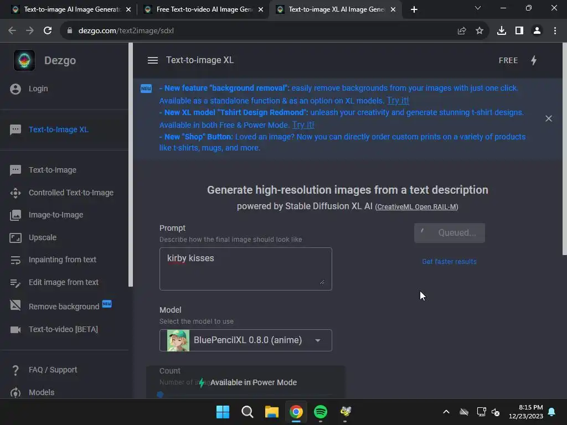Click the main page scrollbar
Viewport: 567px width, 425px height.
coord(565,149)
